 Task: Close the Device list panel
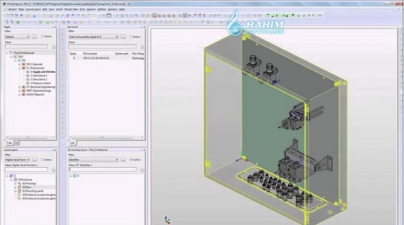(144, 27)
